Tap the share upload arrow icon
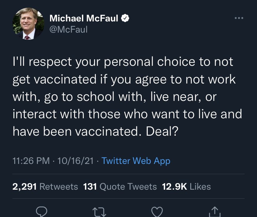This screenshot has height=217, width=257. 215,212
